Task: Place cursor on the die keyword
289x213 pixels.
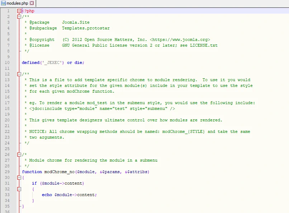Action: point(78,62)
